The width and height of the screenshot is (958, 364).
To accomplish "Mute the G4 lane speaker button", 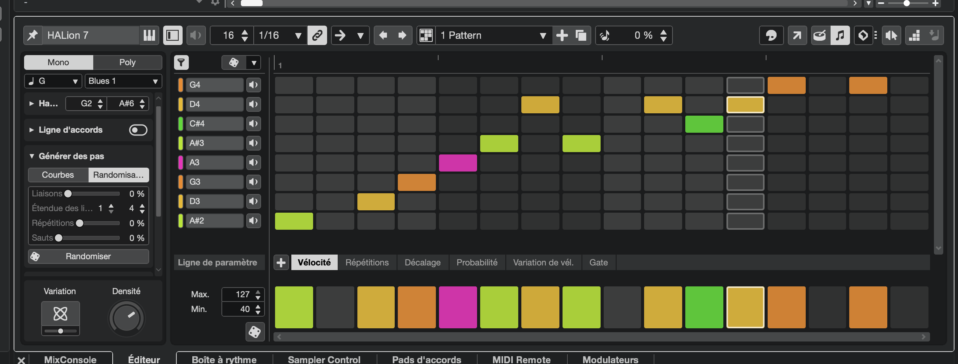I will [253, 85].
